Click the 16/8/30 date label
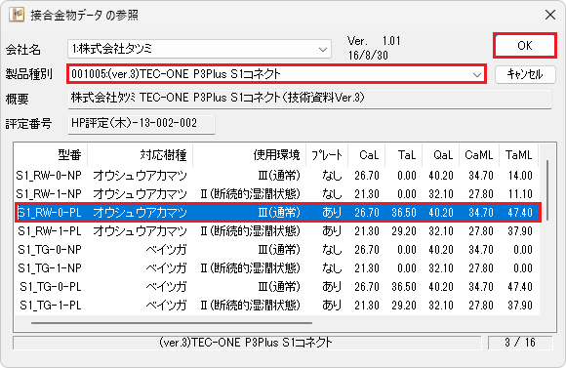 click(368, 56)
